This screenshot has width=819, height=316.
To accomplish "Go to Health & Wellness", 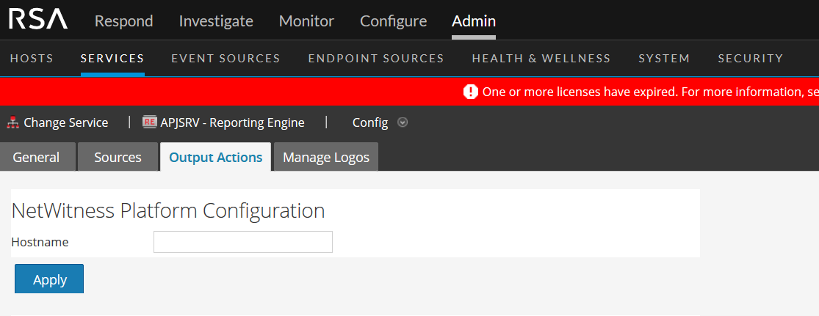I will (541, 59).
